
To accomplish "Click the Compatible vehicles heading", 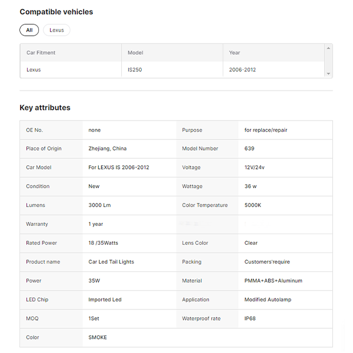I will [56, 12].
